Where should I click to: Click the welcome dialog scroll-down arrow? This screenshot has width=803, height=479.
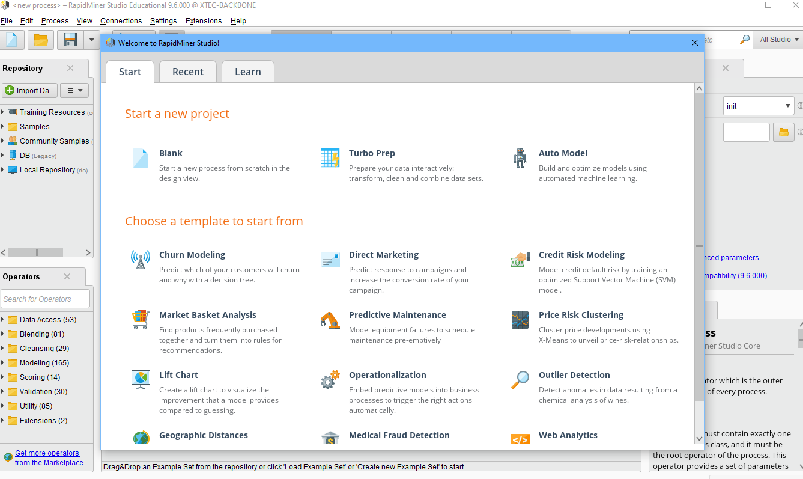[x=699, y=439]
